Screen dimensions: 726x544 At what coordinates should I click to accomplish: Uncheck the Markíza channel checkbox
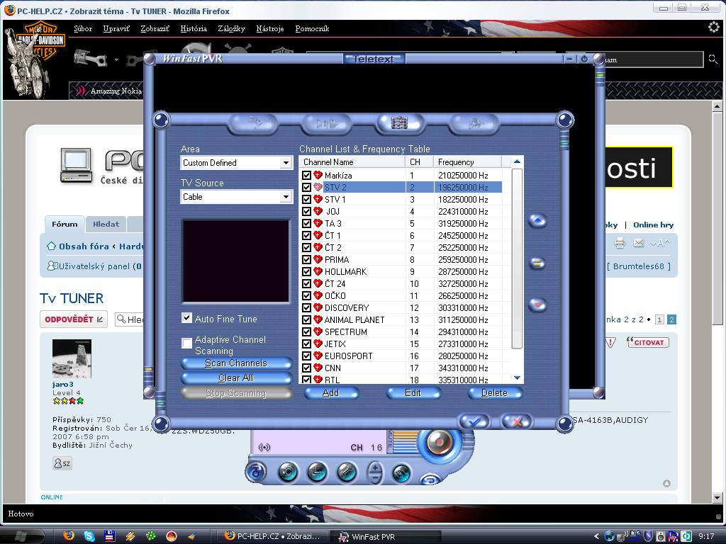pos(306,176)
